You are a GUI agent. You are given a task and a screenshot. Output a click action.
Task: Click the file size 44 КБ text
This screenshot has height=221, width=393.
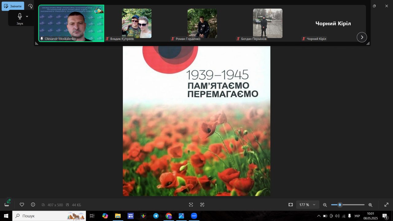pyautogui.click(x=76, y=205)
